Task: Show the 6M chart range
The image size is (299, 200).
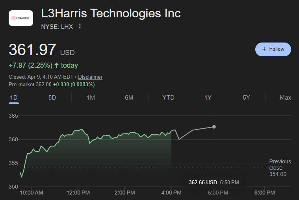Action: (x=129, y=98)
